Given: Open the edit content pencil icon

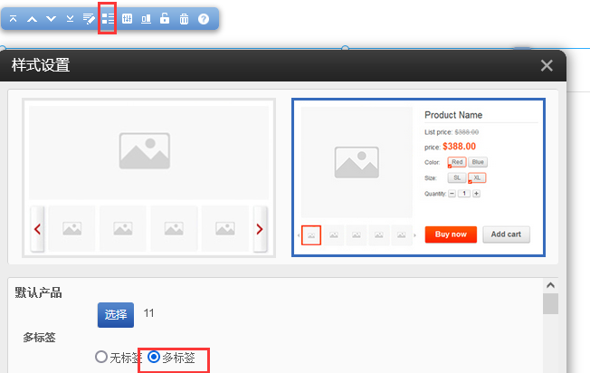Looking at the screenshot, I should [x=89, y=19].
